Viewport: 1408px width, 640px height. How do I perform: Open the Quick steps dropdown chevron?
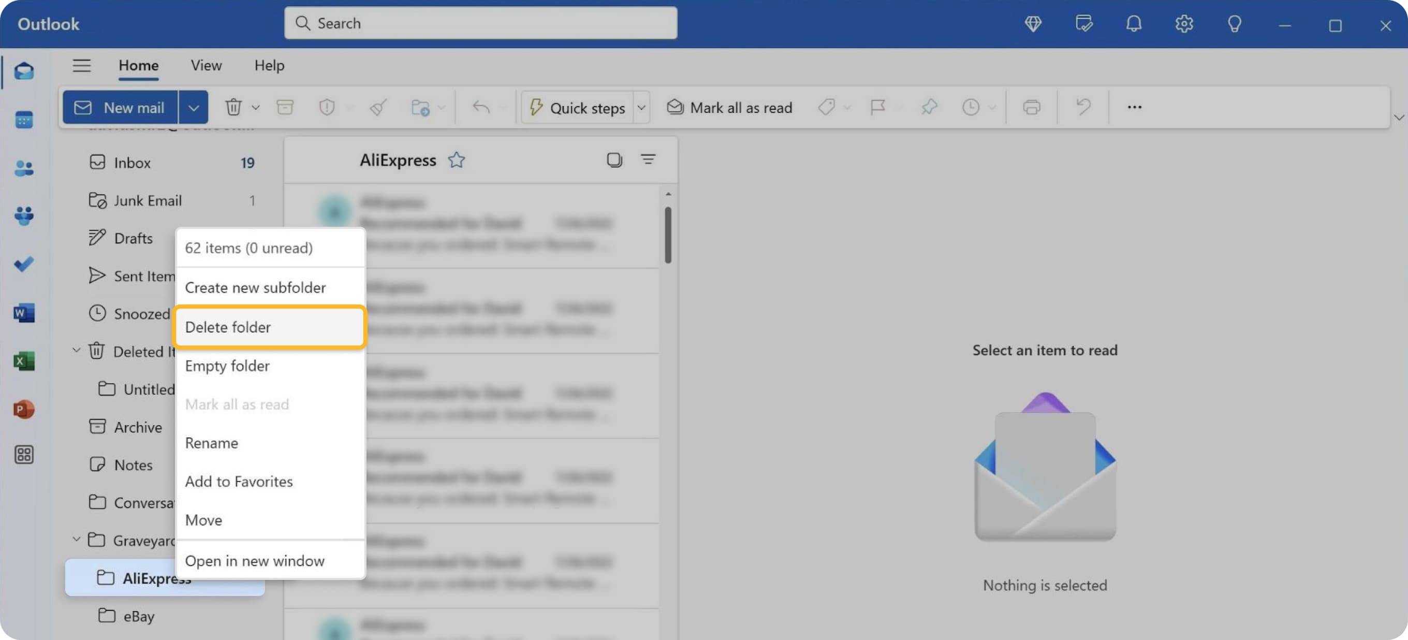coord(642,107)
